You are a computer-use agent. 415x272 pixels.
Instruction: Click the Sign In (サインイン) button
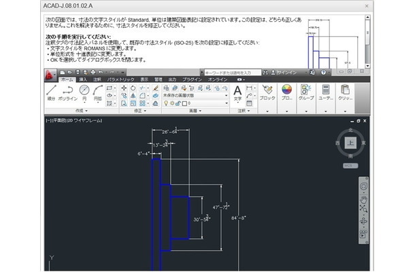coord(287,72)
